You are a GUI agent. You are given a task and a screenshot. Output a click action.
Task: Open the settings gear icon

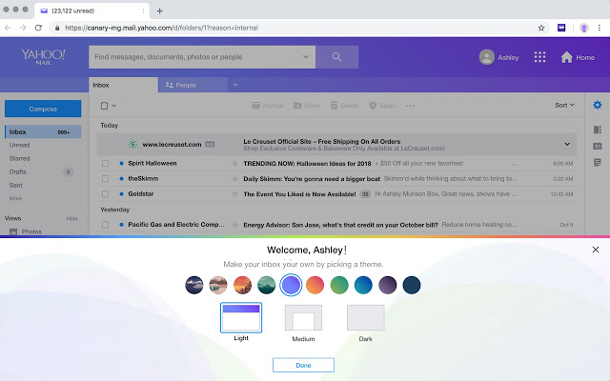click(x=598, y=105)
